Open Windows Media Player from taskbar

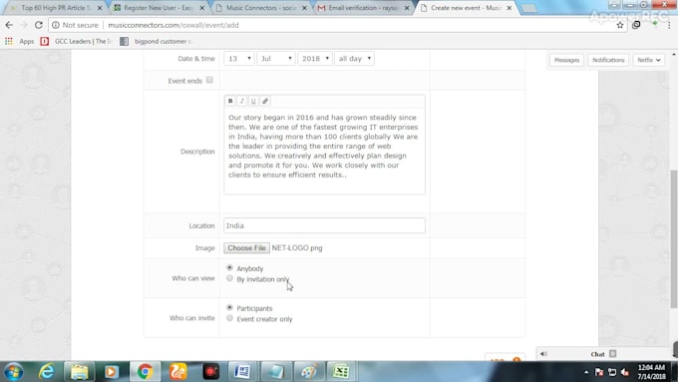coord(111,372)
